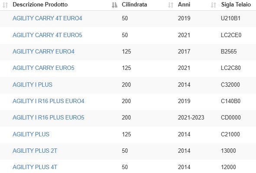Viewport: 256px width, 173px height.
Task: Click the Descrizione Prodotto column header
Action: (x=40, y=5)
